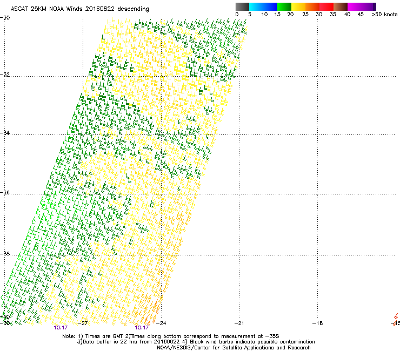Screen dimensions: 400x351
Task: Click the '40' legend tick label
Action: point(347,15)
